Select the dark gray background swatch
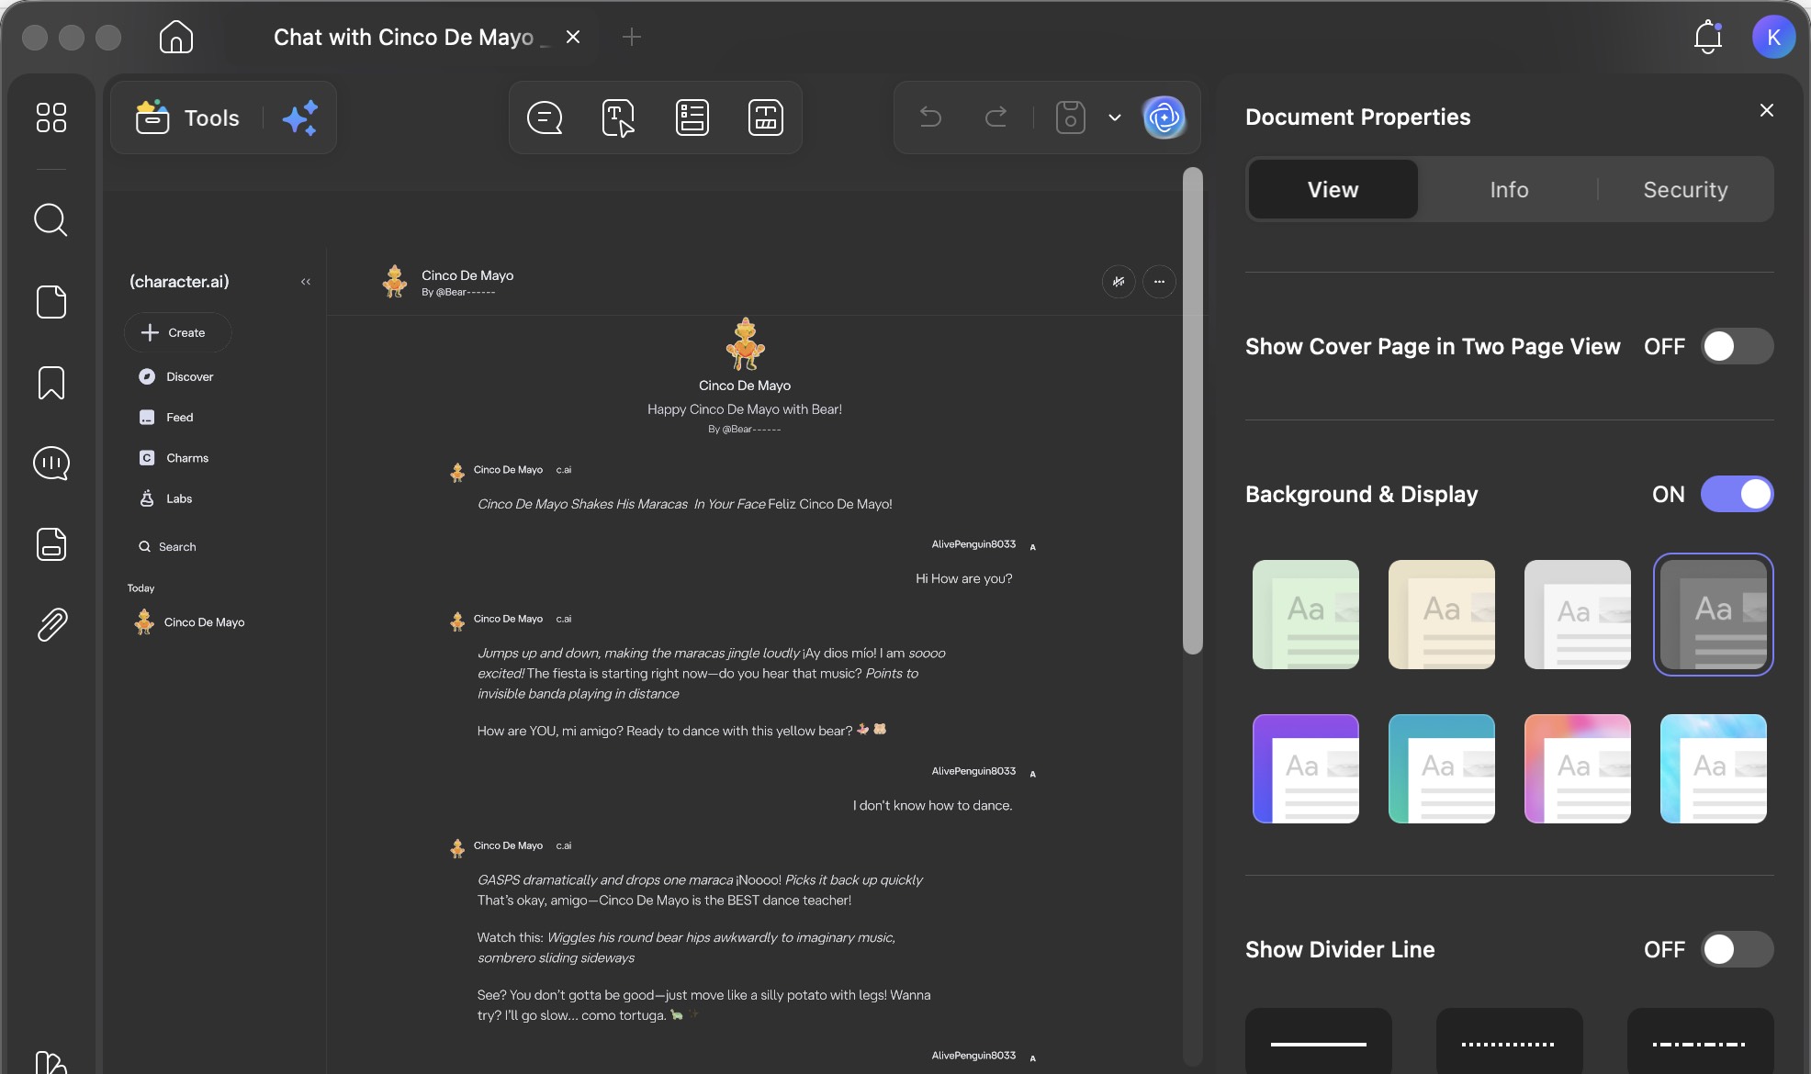This screenshot has width=1811, height=1074. 1713,614
